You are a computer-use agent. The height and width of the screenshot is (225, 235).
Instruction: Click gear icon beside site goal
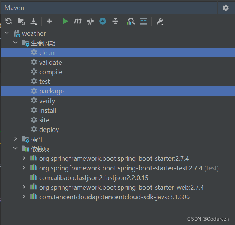coord(34,120)
